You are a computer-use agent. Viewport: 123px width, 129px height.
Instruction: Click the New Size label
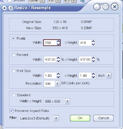(x=34, y=28)
